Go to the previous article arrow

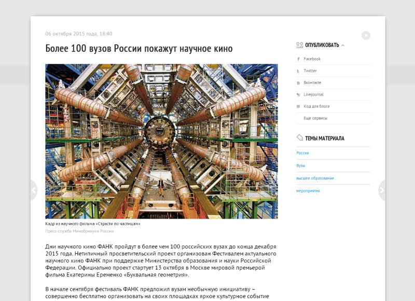pos(34,190)
